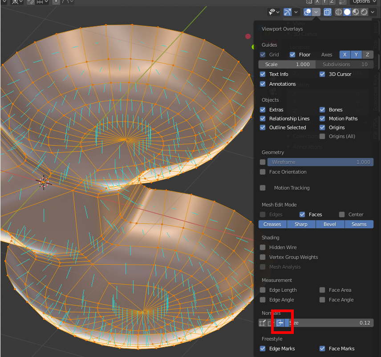Switch to Material Preview shading
The image size is (381, 357).
[x=356, y=12]
